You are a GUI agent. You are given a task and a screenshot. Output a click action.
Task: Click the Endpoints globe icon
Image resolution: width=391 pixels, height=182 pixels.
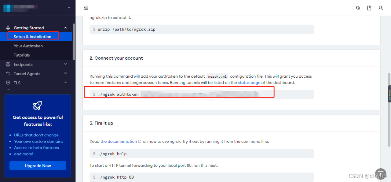(x=8, y=65)
